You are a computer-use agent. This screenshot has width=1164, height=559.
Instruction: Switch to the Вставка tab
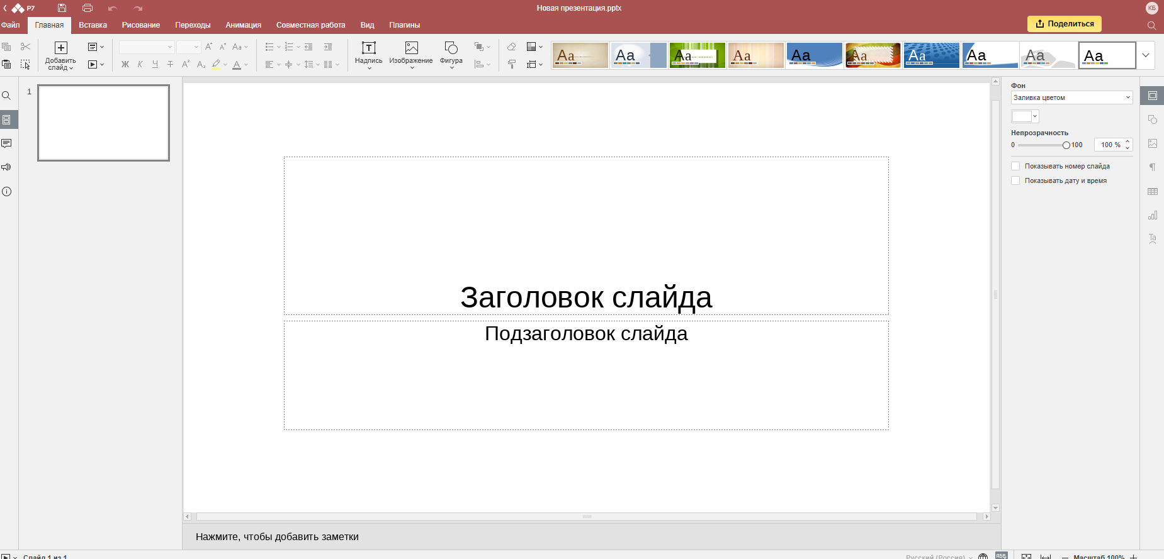pos(93,25)
